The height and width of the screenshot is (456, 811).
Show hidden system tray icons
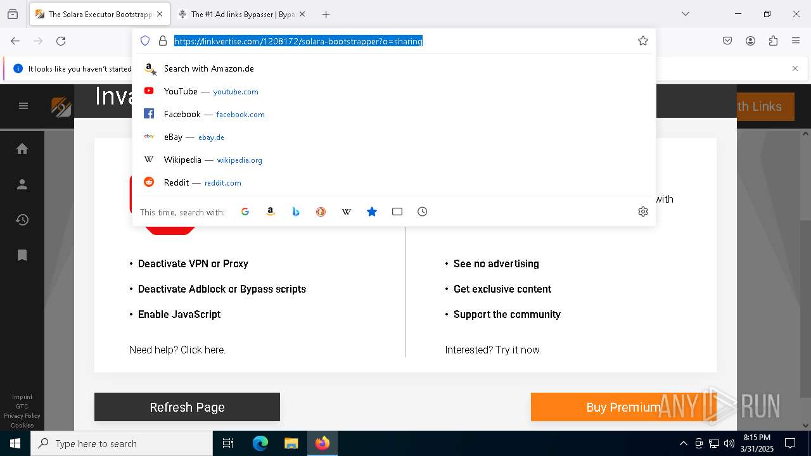(683, 443)
